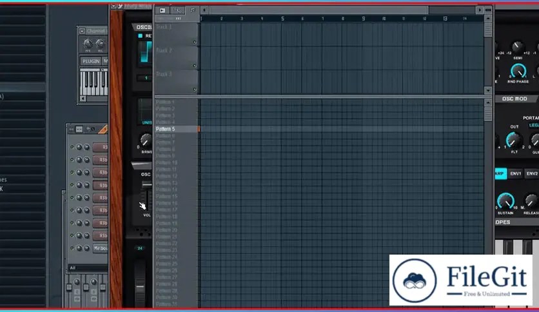Click the OSC MOD section header

point(515,99)
